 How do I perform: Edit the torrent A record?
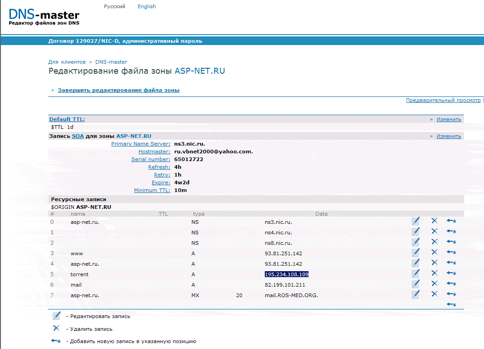(416, 273)
